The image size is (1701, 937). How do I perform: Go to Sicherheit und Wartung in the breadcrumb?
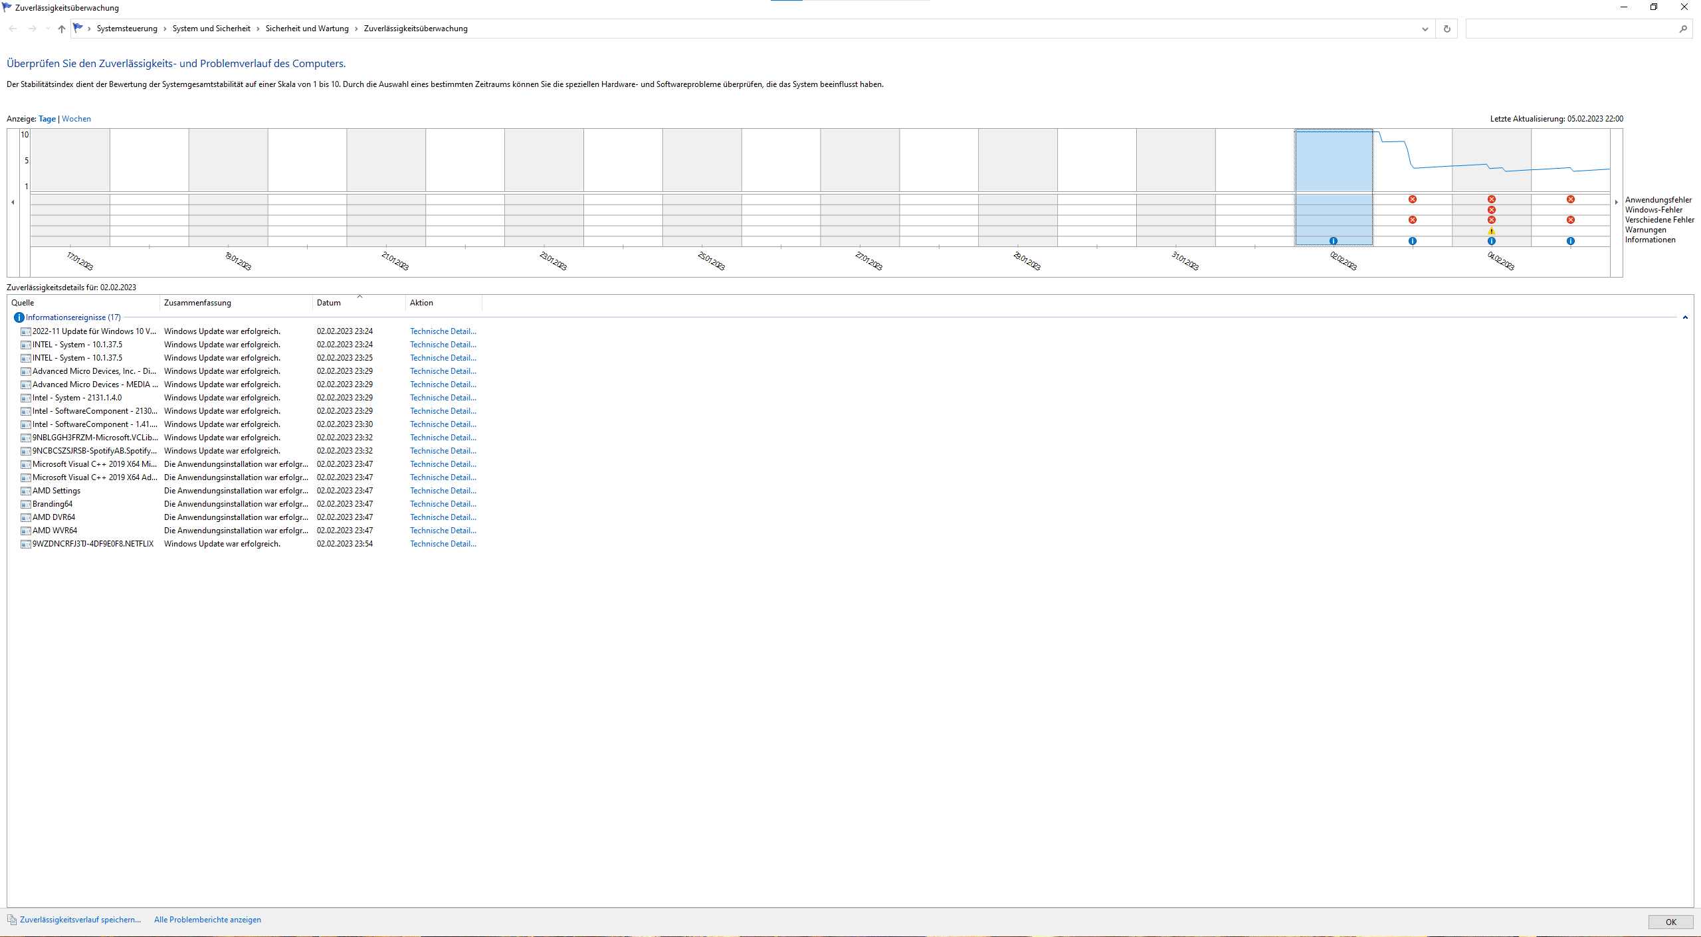(307, 29)
